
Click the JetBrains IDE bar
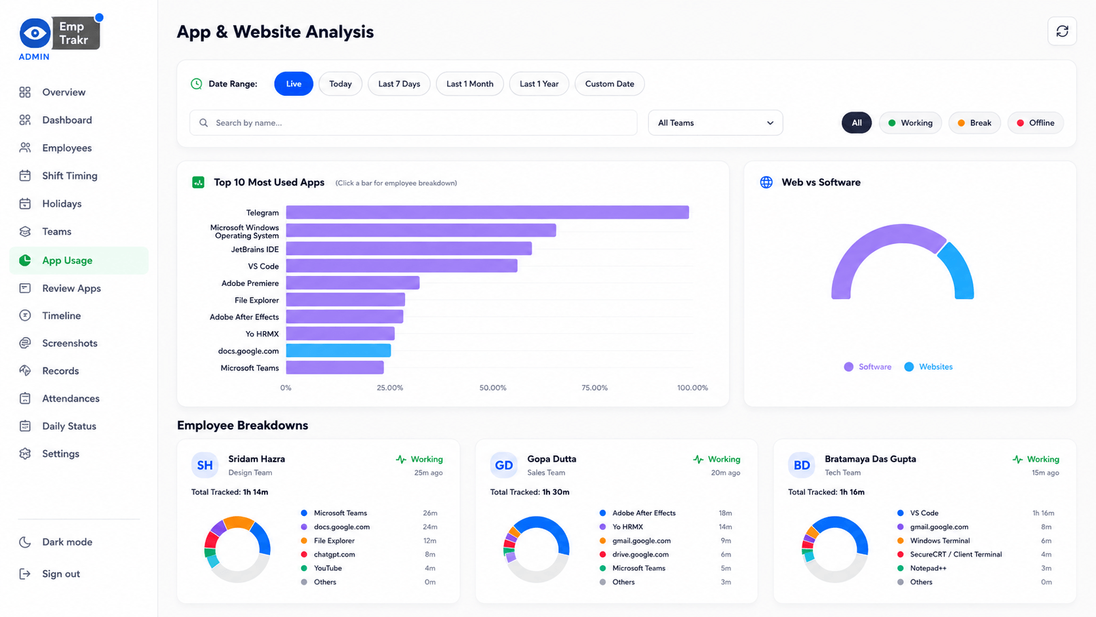408,249
